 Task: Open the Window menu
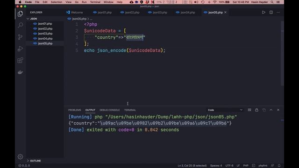(x=108, y=2)
